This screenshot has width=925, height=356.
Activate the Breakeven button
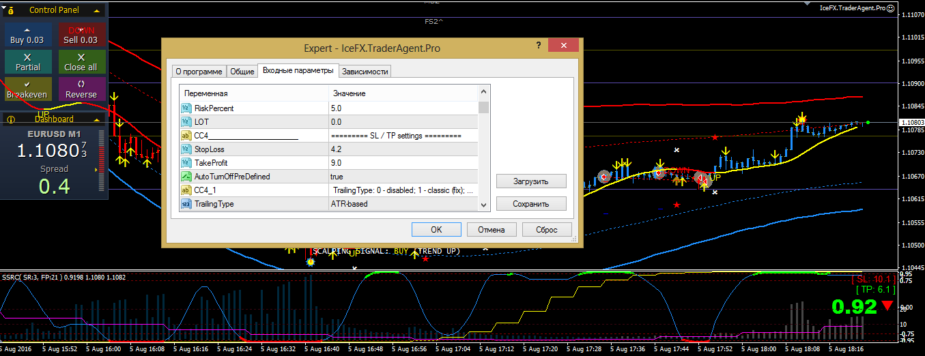coord(27,89)
